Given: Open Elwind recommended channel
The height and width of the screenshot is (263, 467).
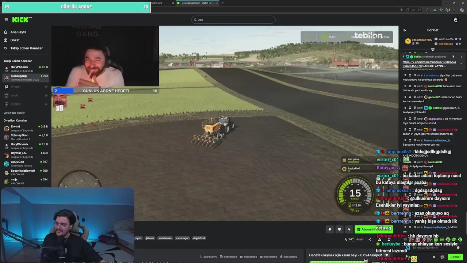Looking at the screenshot, I should [x=26, y=128].
